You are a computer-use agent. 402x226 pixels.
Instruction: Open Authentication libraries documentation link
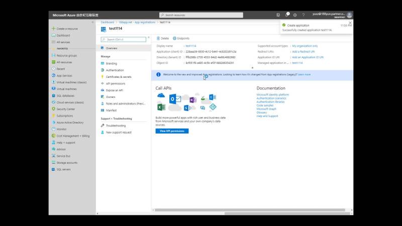click(270, 102)
